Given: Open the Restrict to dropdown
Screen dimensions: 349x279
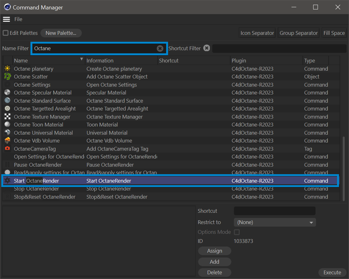Looking at the screenshot, I should click(x=275, y=223).
